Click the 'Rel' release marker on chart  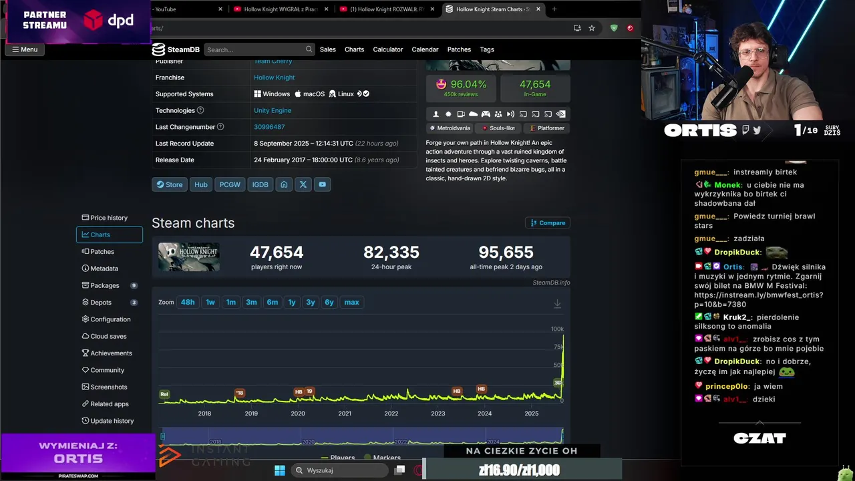[x=164, y=394]
